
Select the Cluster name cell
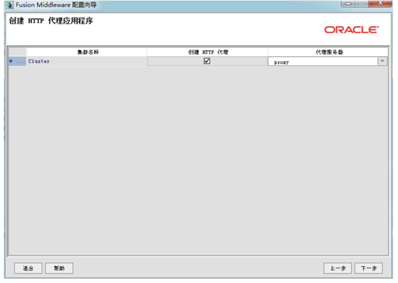[x=86, y=61]
